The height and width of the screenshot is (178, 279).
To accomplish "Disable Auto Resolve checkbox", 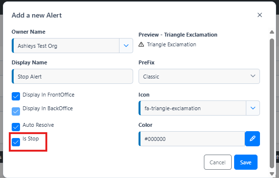I will [x=16, y=127].
